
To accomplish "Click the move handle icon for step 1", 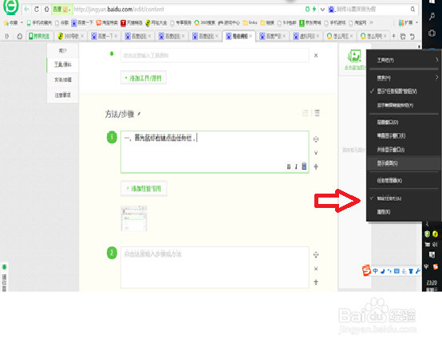I will tap(316, 139).
